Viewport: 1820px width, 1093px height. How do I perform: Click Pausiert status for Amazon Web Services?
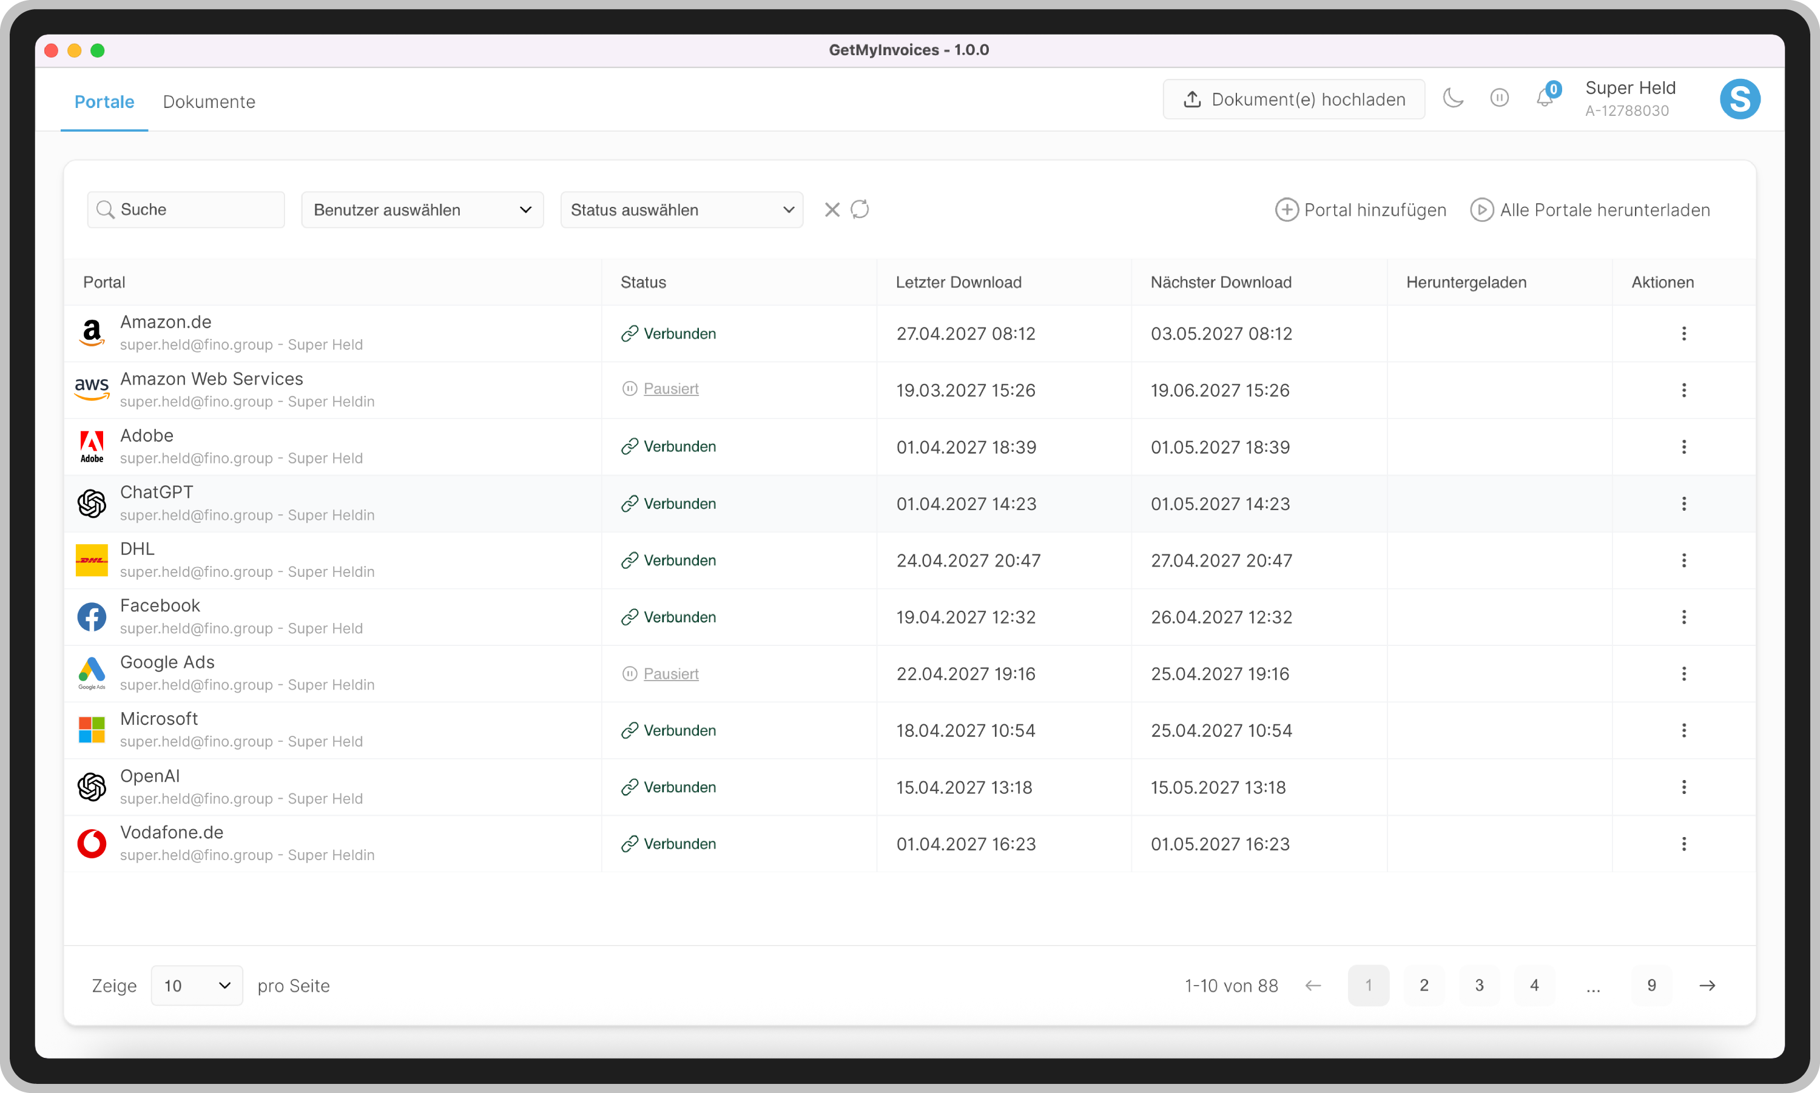(x=660, y=389)
